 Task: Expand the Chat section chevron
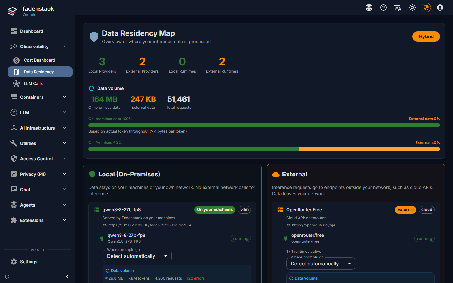[x=64, y=190]
